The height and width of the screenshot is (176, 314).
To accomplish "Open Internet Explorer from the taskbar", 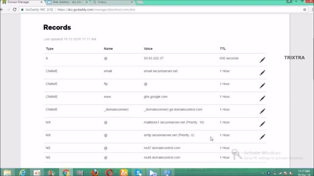I will pyautogui.click(x=22, y=173).
